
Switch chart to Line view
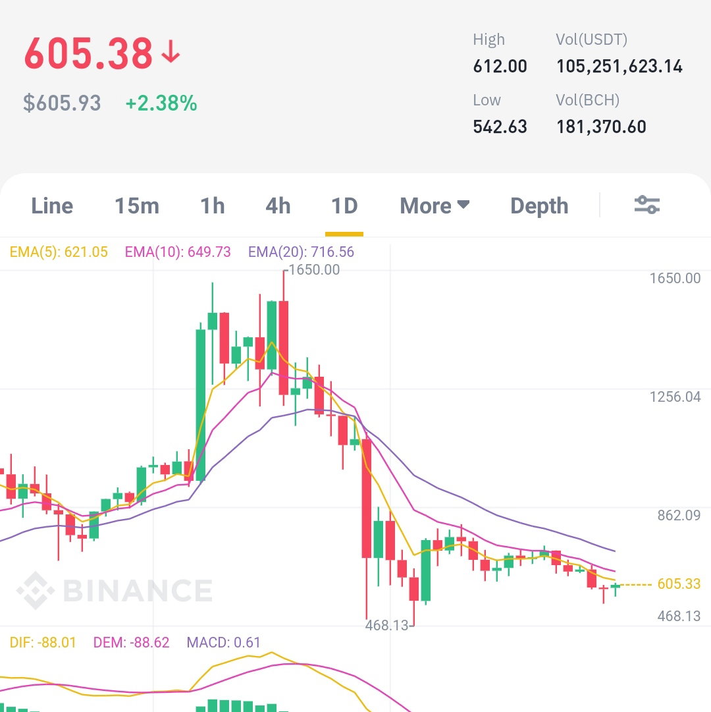(x=52, y=205)
